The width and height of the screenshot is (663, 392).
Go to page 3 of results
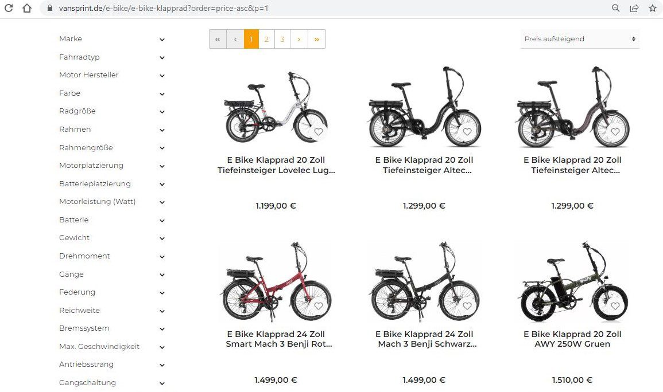pos(282,39)
